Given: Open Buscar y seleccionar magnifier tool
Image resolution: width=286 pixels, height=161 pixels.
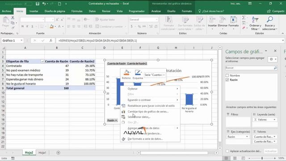Looking at the screenshot, I should point(269,23).
